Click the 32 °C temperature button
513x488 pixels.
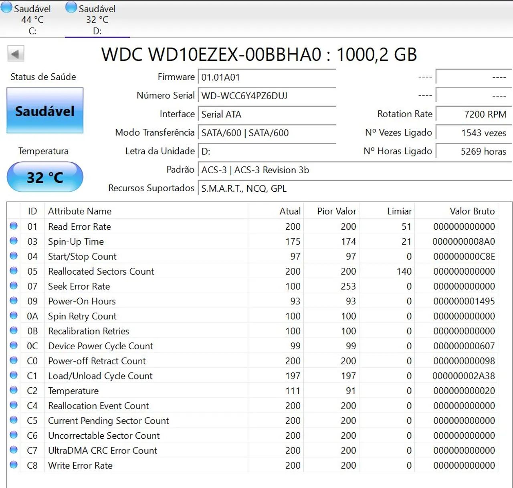coord(45,177)
